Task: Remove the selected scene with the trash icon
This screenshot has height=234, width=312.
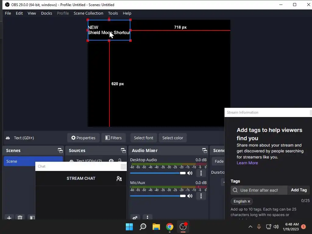Action: click(20, 218)
